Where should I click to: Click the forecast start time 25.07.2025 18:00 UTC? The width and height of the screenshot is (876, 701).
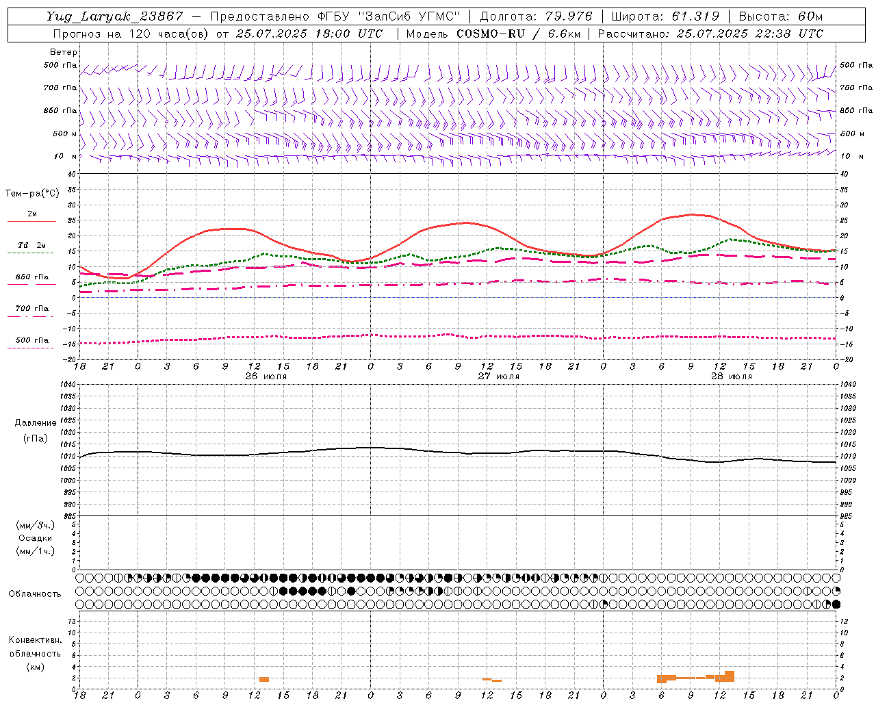(309, 34)
